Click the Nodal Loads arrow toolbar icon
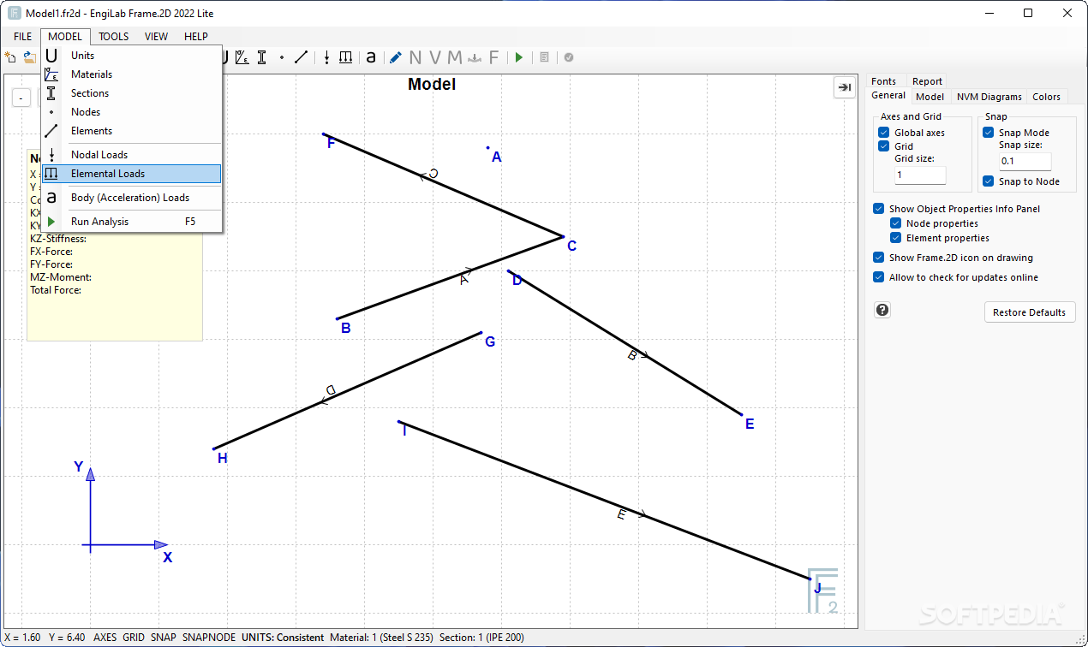This screenshot has width=1088, height=647. (326, 57)
